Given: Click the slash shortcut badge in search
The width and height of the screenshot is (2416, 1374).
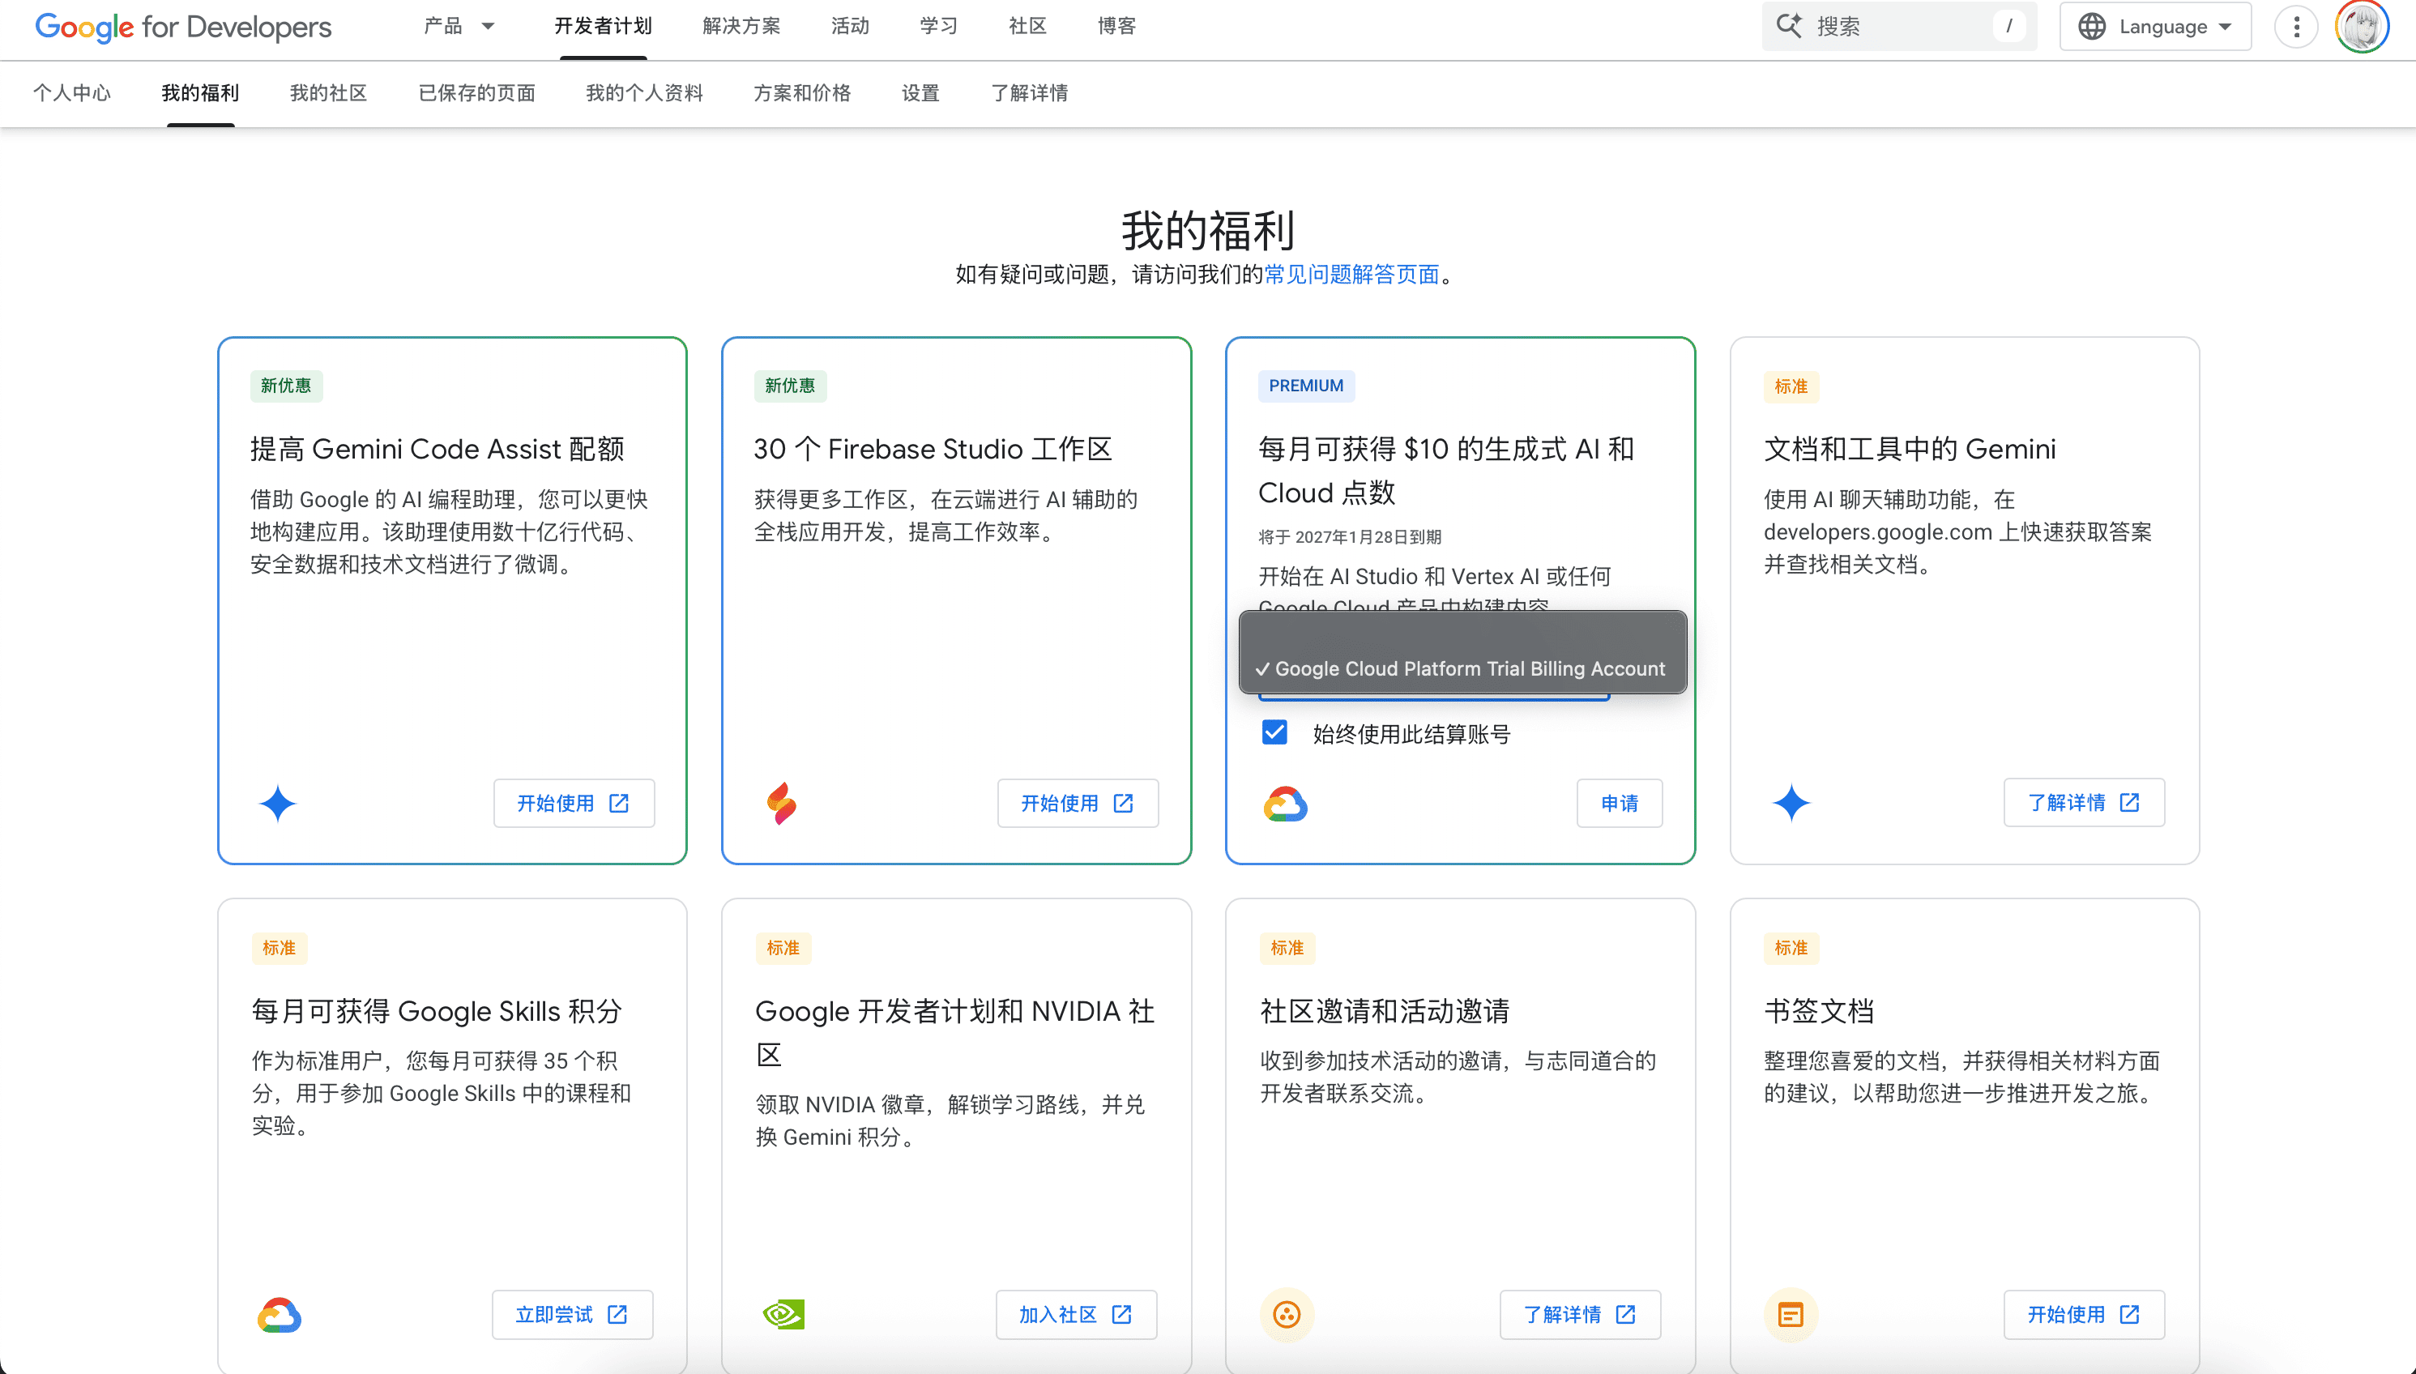Looking at the screenshot, I should (2009, 27).
